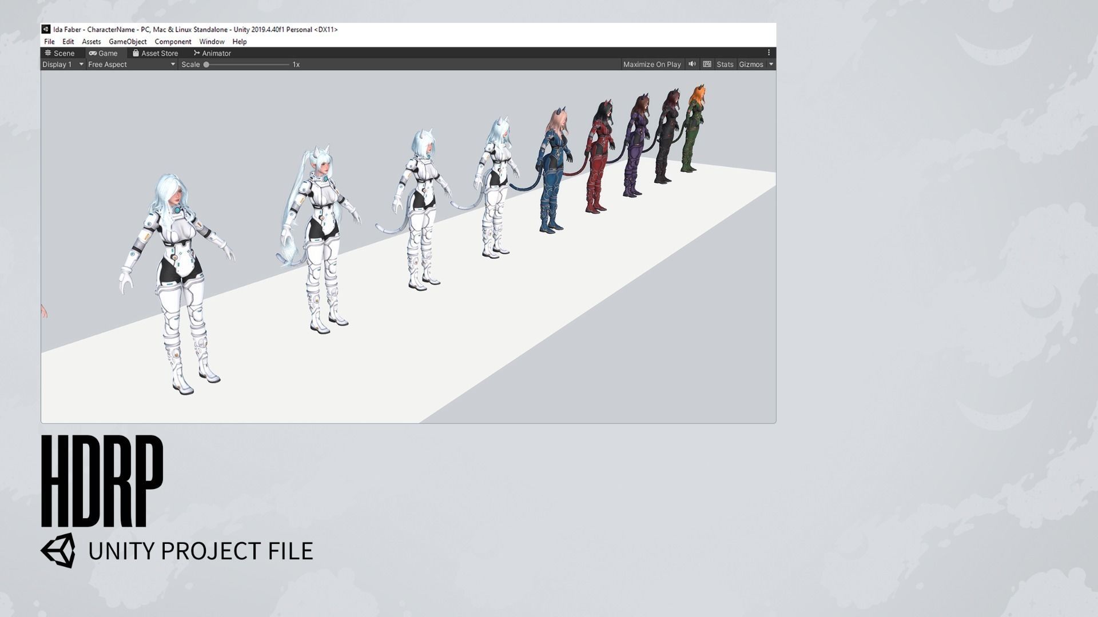The height and width of the screenshot is (617, 1098).
Task: Click the Scale slider handle
Action: pyautogui.click(x=206, y=65)
